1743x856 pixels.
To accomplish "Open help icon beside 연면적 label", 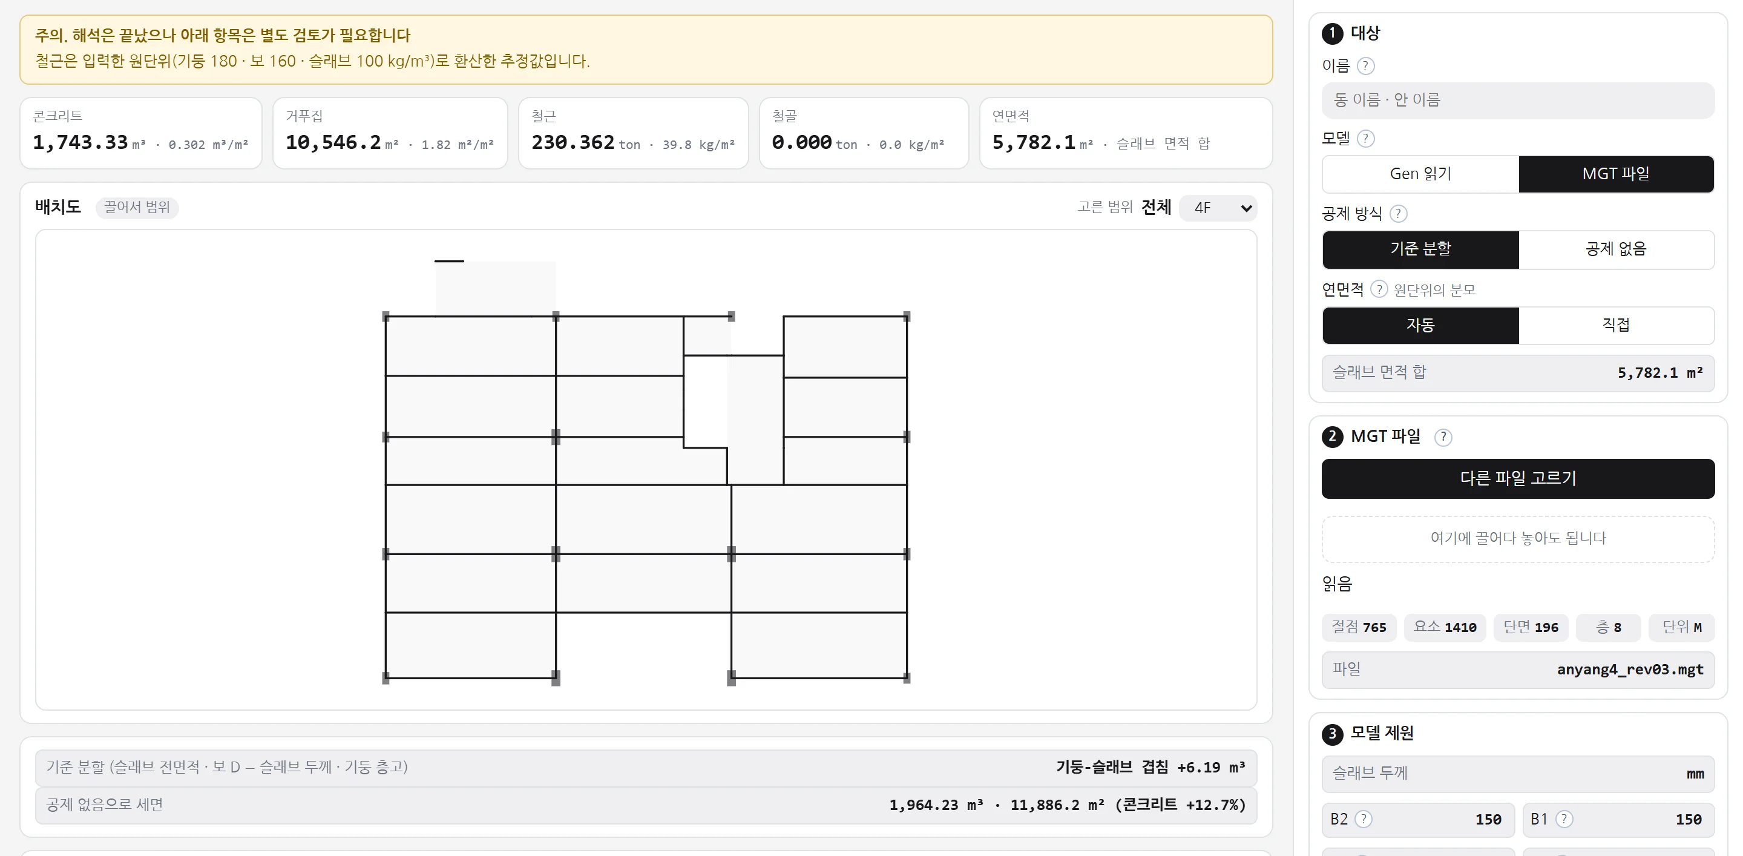I will [1378, 289].
